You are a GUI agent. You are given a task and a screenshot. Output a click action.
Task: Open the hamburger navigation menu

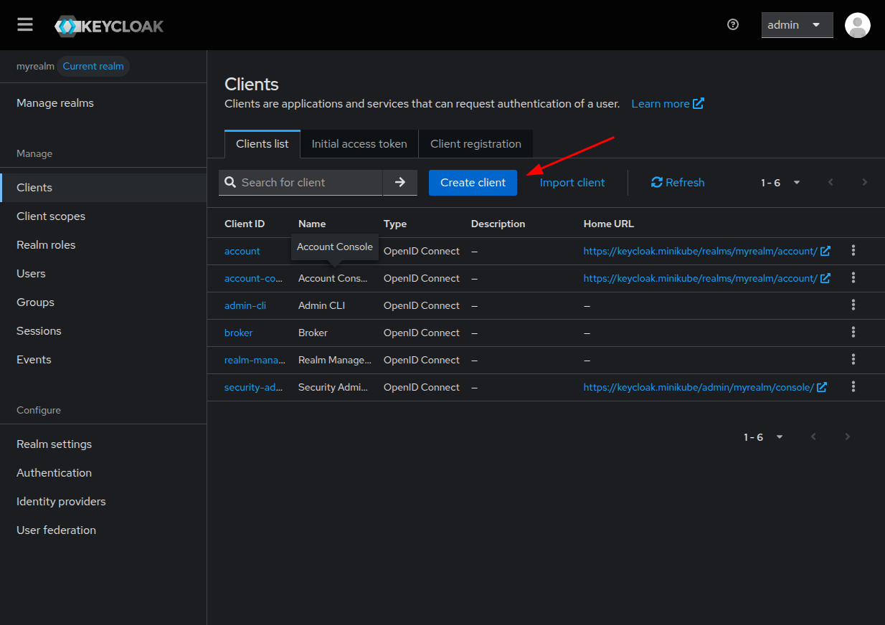coord(25,25)
